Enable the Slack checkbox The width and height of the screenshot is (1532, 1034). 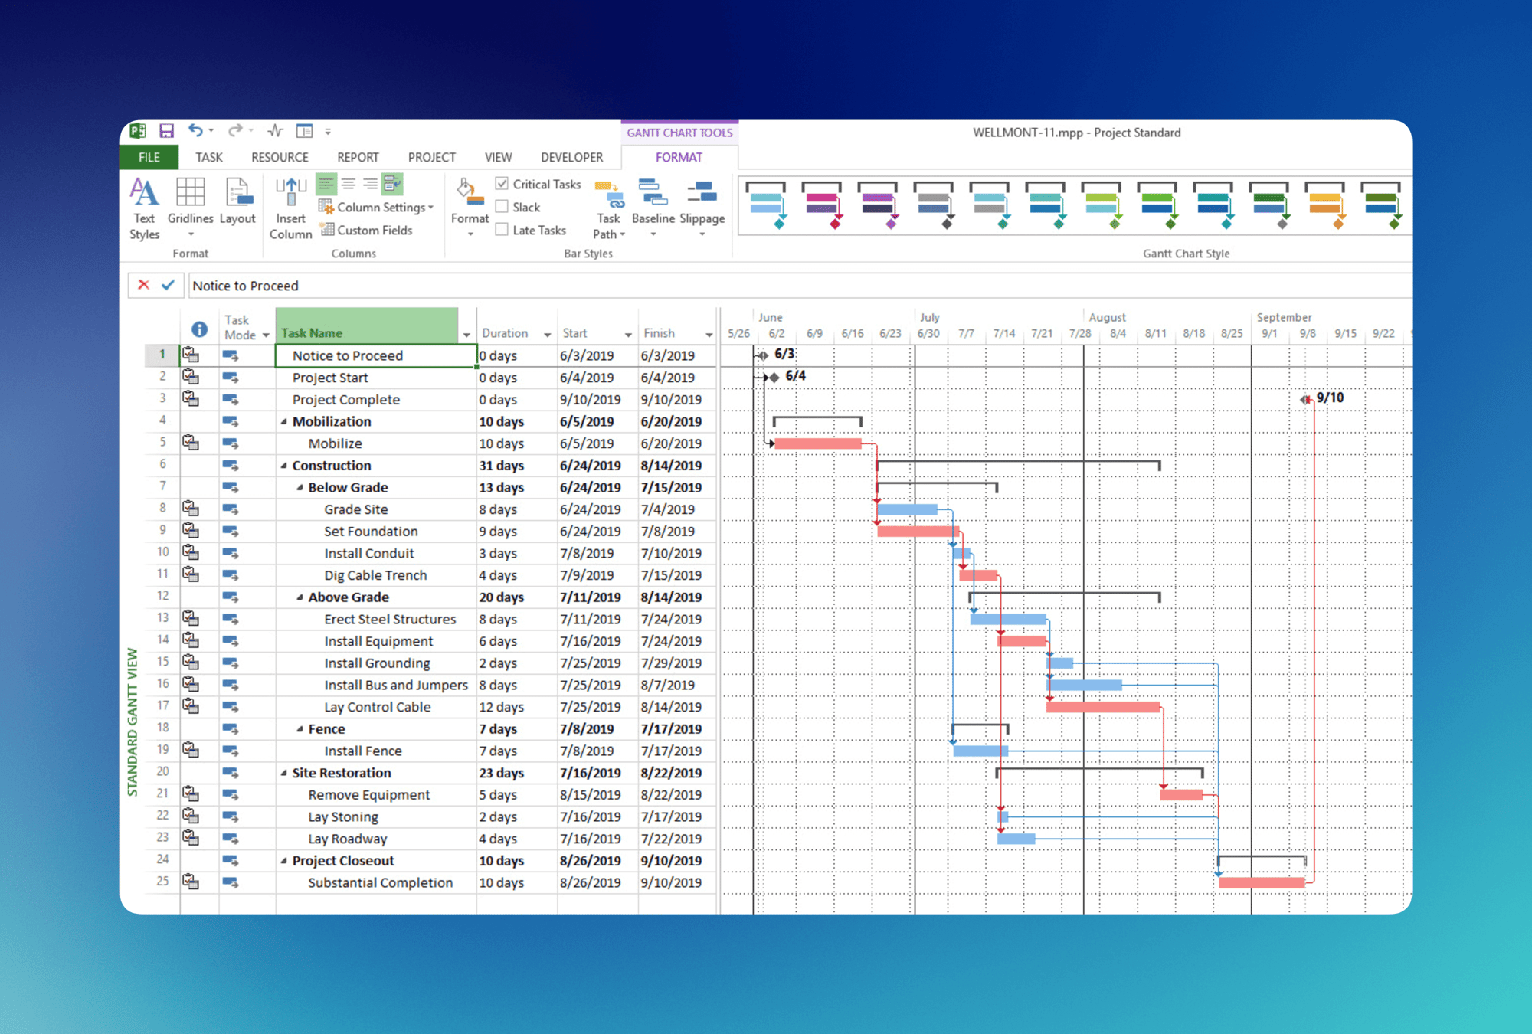tap(502, 207)
